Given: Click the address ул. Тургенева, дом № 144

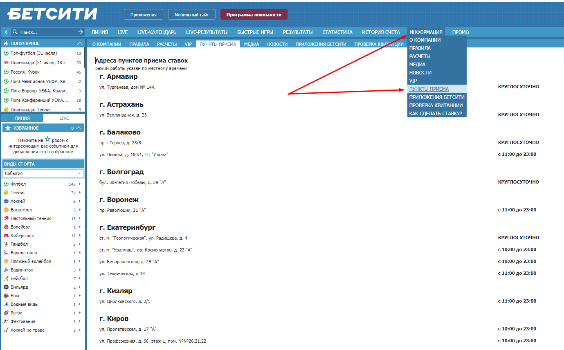Looking at the screenshot, I should (127, 87).
